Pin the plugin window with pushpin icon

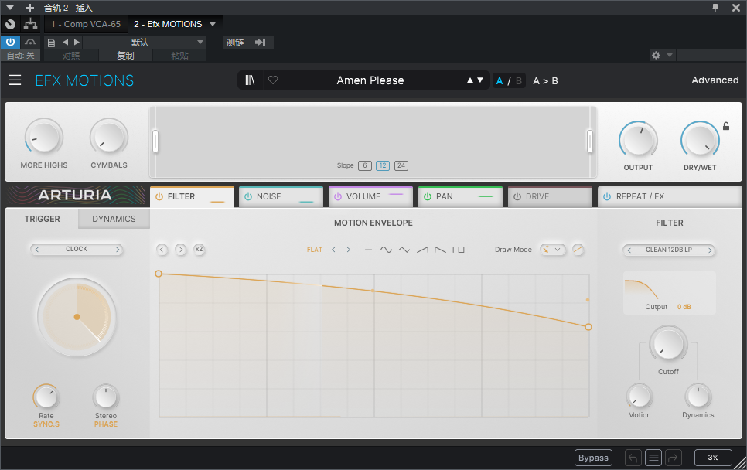(715, 8)
